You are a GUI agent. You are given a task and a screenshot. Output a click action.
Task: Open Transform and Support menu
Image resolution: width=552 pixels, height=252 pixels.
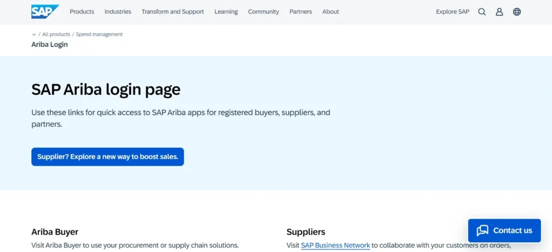click(173, 12)
